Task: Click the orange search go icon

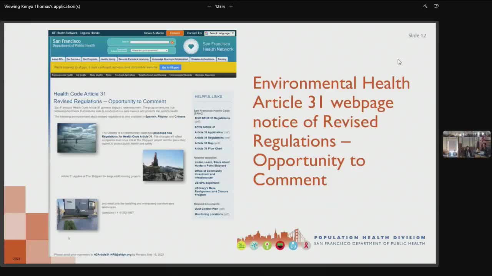Action: pos(172,42)
